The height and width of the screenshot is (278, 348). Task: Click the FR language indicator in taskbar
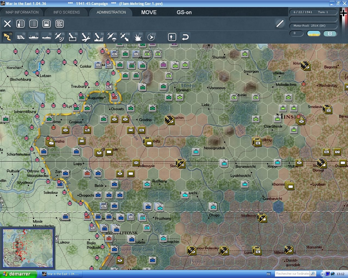[x=269, y=274]
